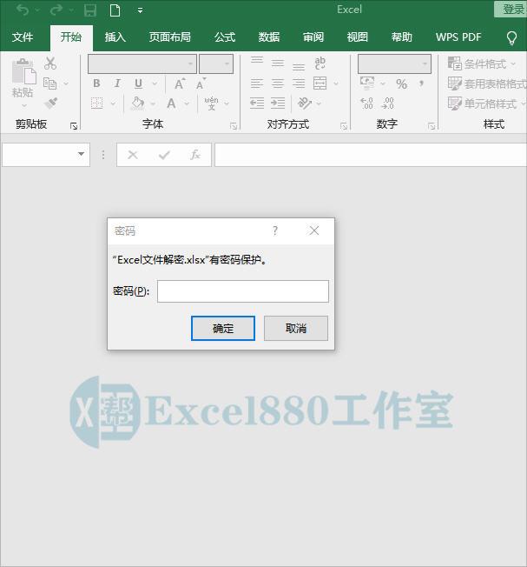Click the 粘贴 paste clipboard icon

[23, 71]
